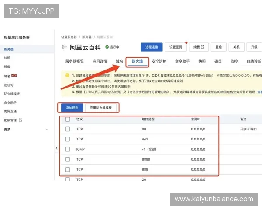
Task: Check the box for TCP port 80 rule
Action: [68, 129]
